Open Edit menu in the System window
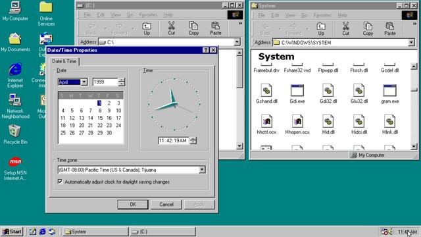This screenshot has height=237, width=421. [275, 15]
